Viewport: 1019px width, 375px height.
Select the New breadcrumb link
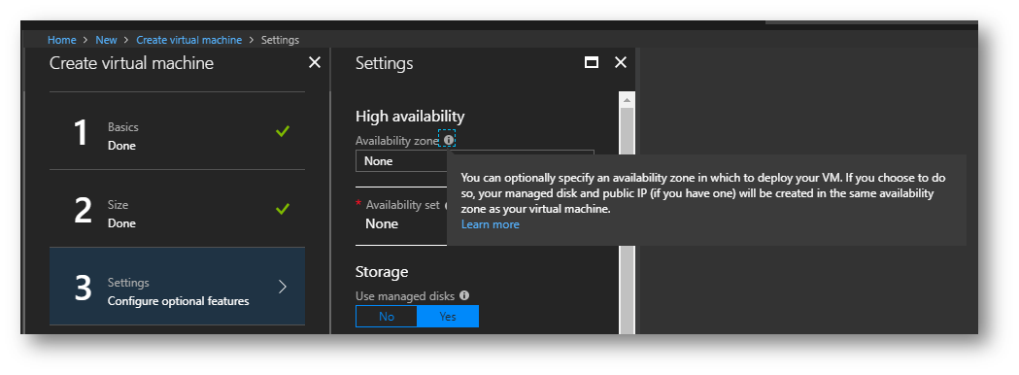pyautogui.click(x=106, y=40)
